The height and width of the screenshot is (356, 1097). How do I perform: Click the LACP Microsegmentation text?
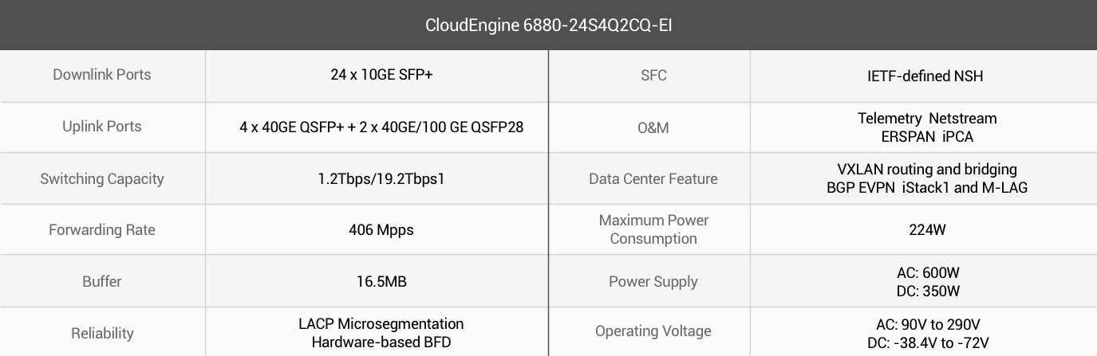point(381,324)
